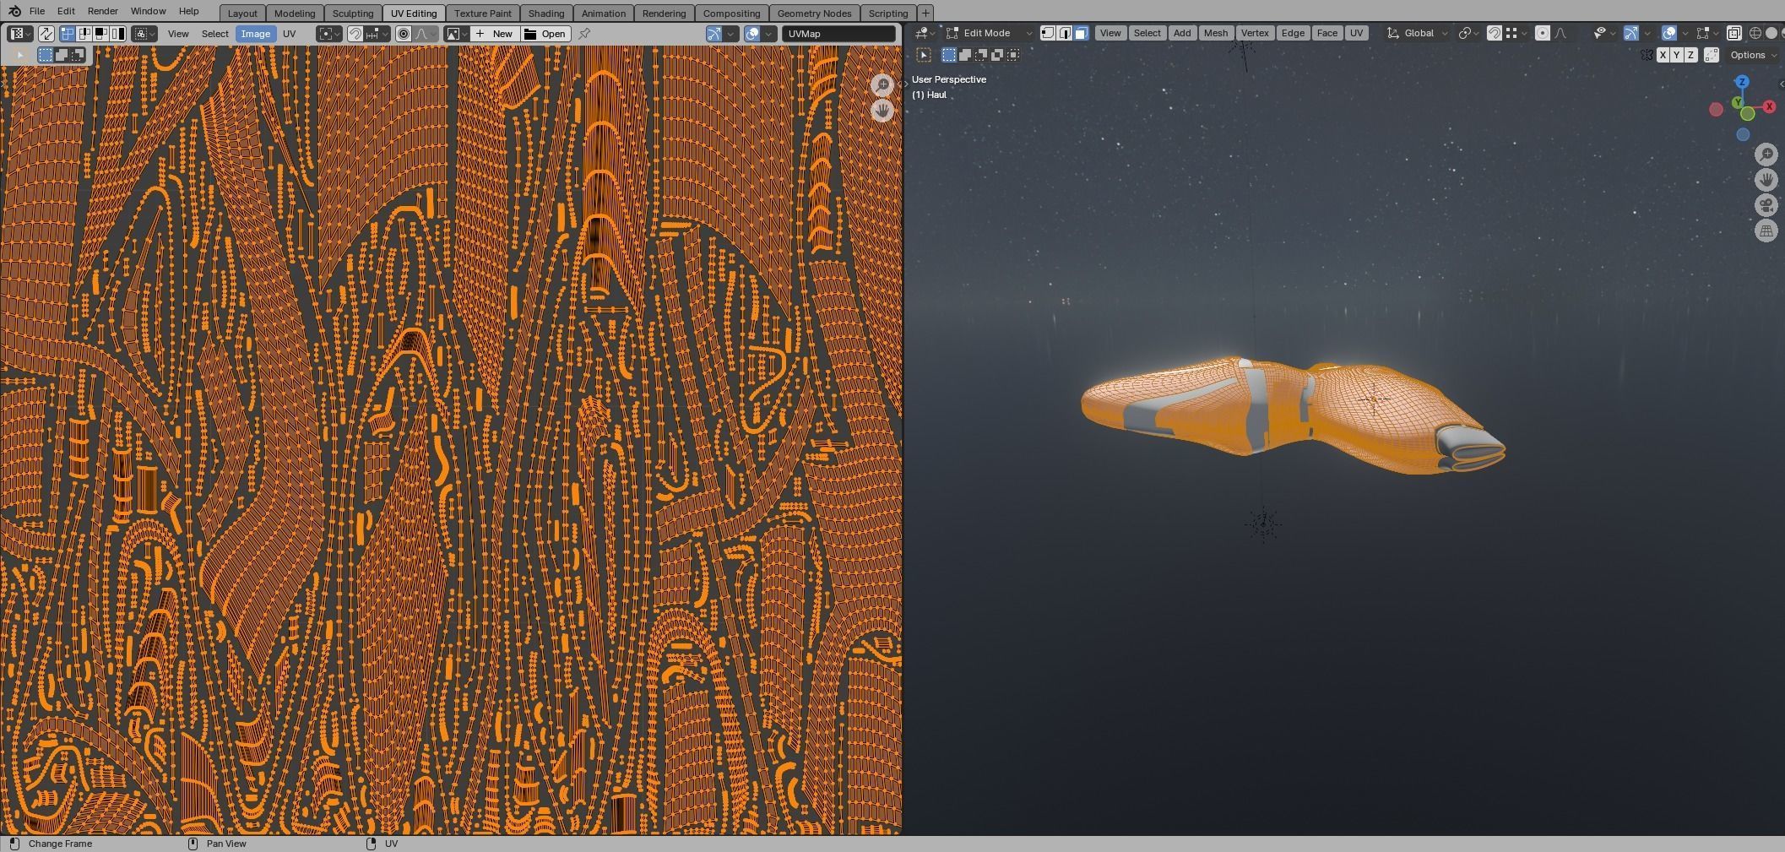Select face select mode in 3D viewport
Screen dimensions: 1785x852
click(x=1081, y=33)
